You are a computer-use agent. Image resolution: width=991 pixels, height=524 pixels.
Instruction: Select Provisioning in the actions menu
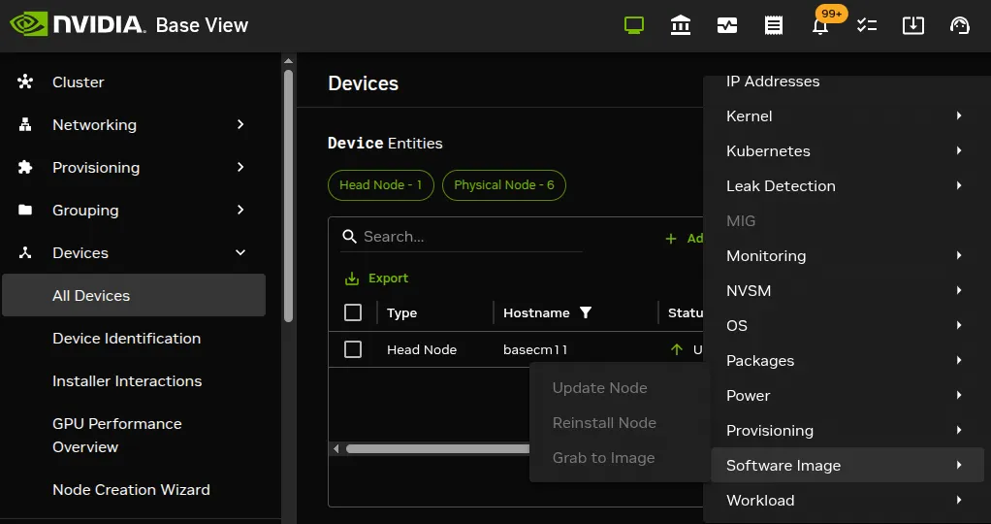tap(847, 430)
